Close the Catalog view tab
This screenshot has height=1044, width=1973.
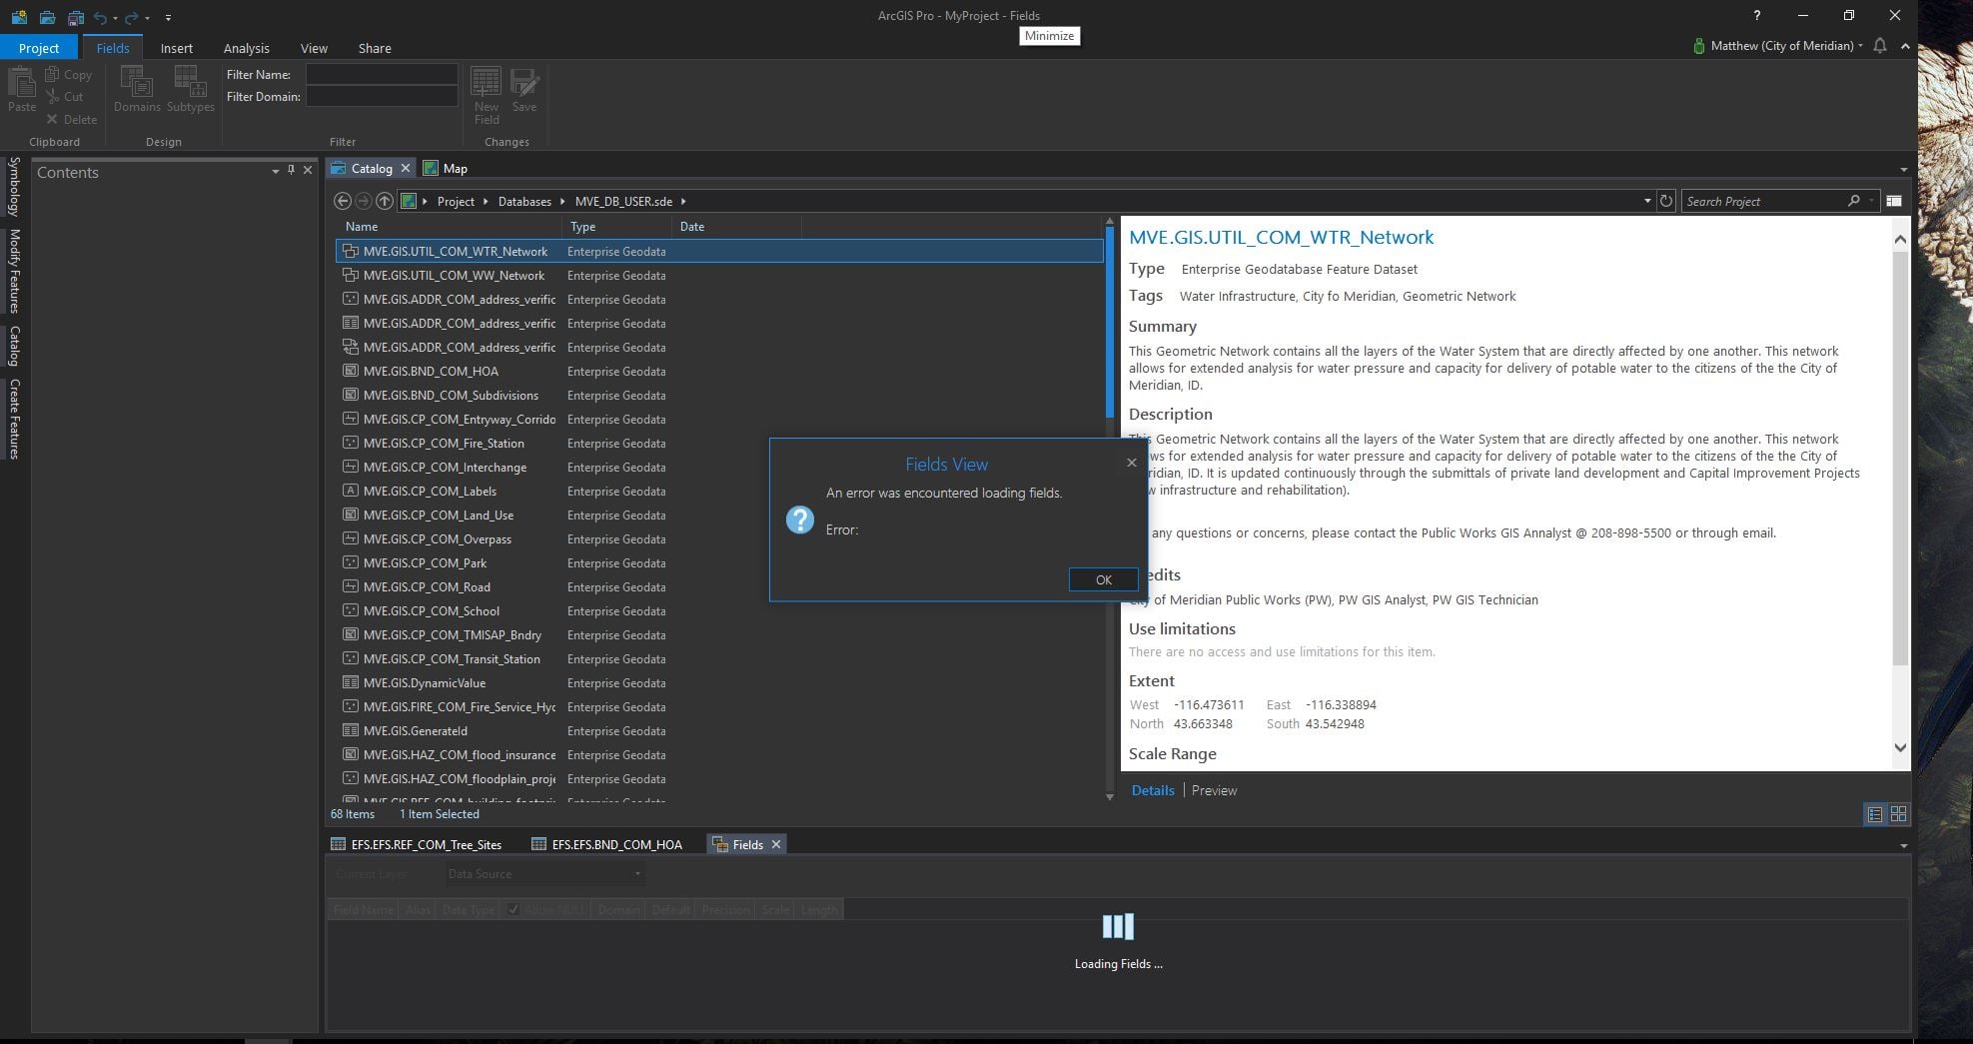point(406,168)
